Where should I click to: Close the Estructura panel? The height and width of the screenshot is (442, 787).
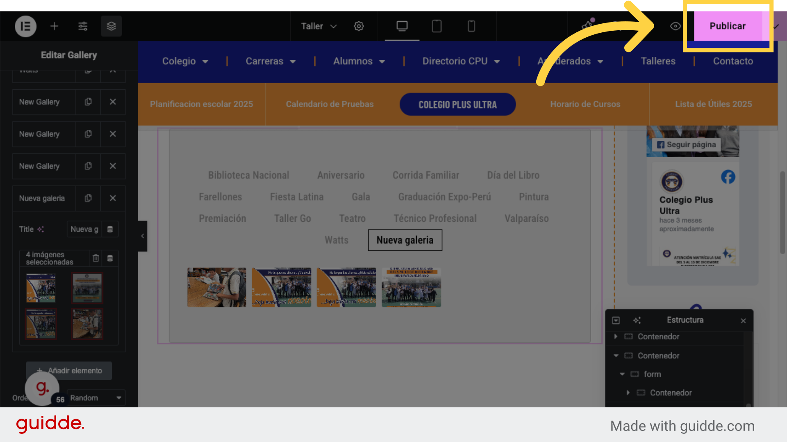[743, 321]
